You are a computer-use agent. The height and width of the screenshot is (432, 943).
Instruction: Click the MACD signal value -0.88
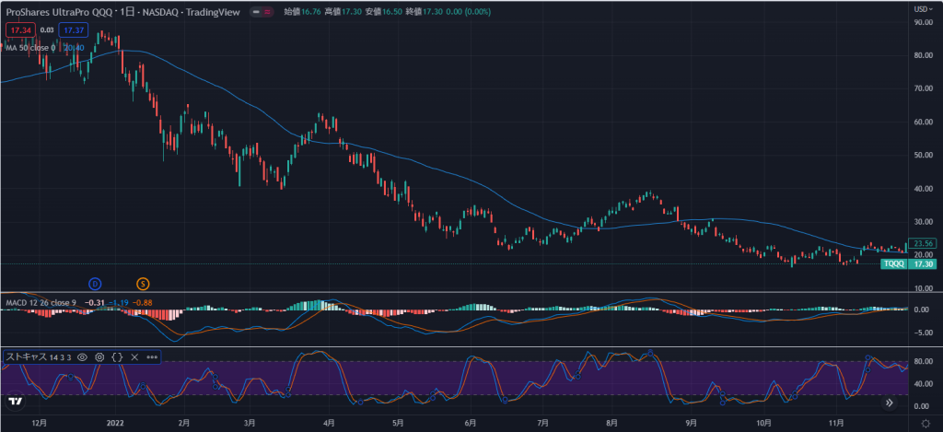[x=141, y=303]
